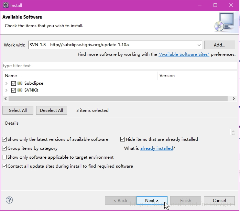
Task: Click Deselect All button
Action: tap(52, 110)
